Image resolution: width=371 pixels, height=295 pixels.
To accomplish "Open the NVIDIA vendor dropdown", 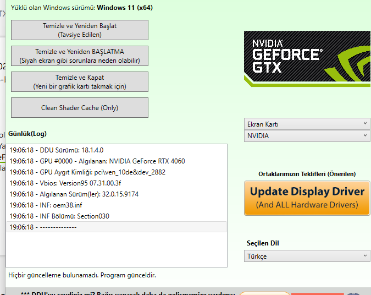I will click(x=307, y=136).
